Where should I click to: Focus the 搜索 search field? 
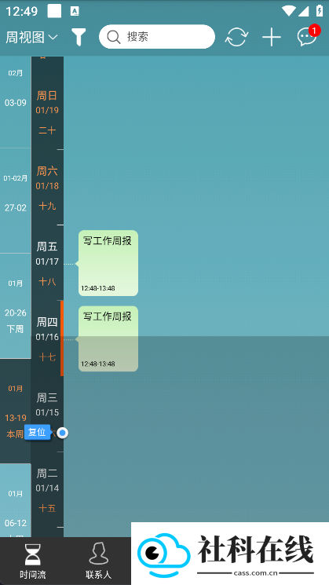pyautogui.click(x=157, y=37)
